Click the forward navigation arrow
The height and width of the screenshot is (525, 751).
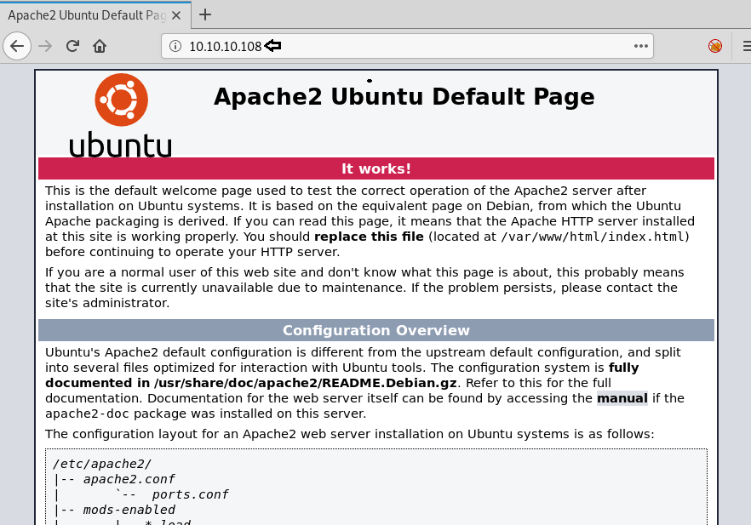click(45, 46)
